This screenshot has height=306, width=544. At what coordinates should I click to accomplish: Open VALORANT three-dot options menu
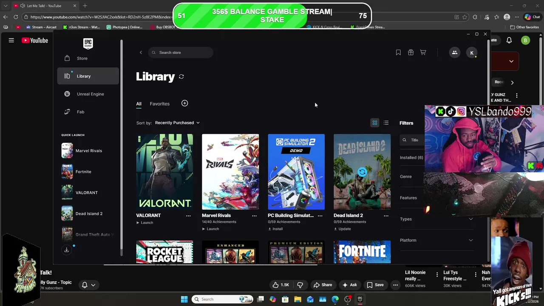[188, 215]
